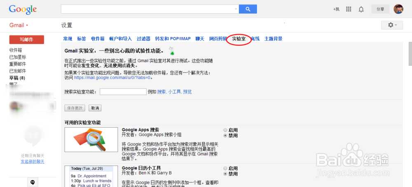Click the green lab flask icon
Image resolution: width=412 pixels, height=187 pixels.
click(172, 51)
